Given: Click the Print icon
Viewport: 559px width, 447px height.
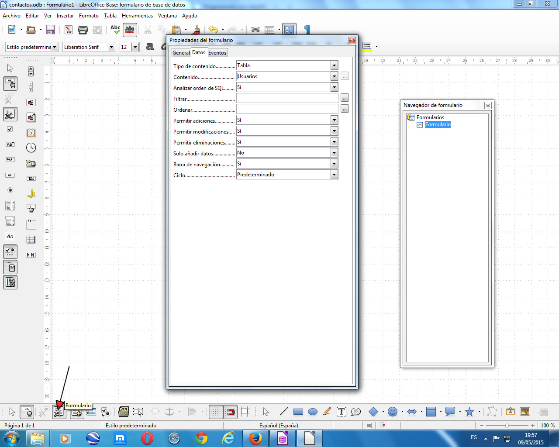Looking at the screenshot, I should 83,30.
